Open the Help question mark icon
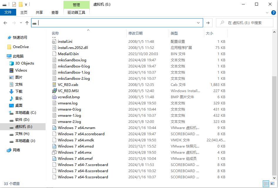This screenshot has width=278, height=188. 273,13
